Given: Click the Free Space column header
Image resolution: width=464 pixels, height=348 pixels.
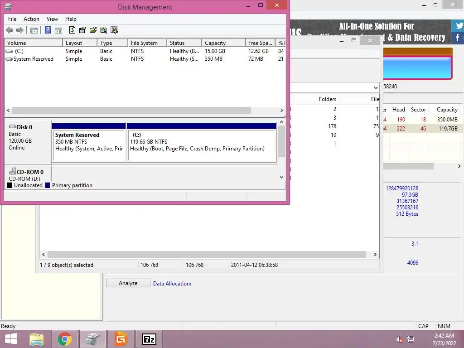Looking at the screenshot, I should [x=260, y=43].
